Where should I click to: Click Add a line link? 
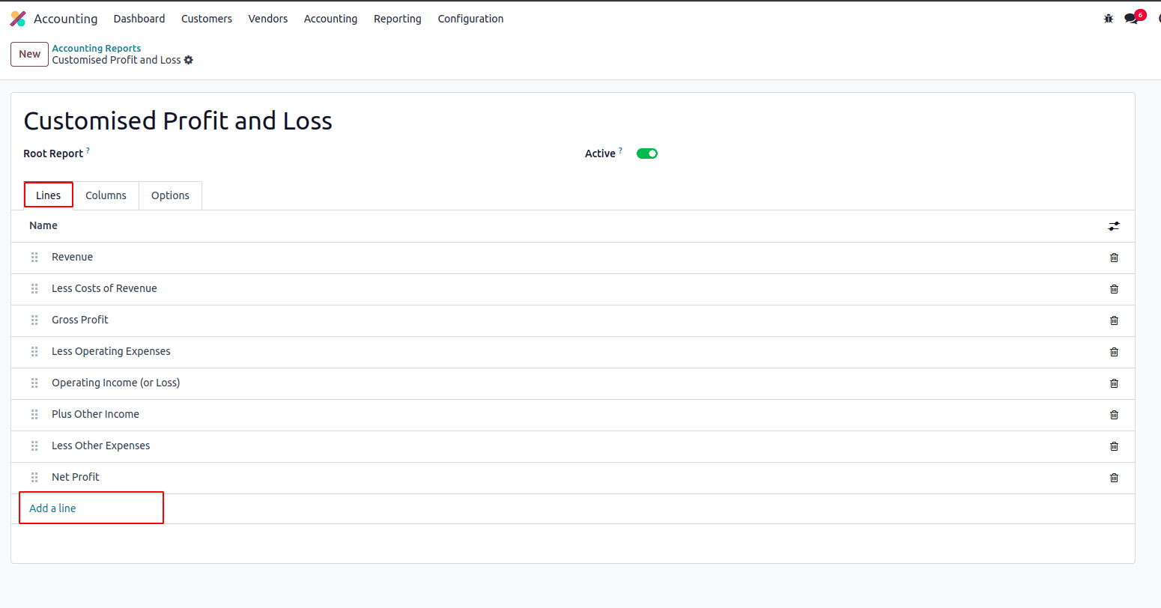[52, 508]
